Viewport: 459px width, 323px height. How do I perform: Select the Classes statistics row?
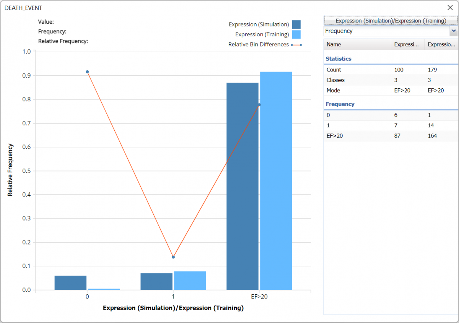[390, 80]
